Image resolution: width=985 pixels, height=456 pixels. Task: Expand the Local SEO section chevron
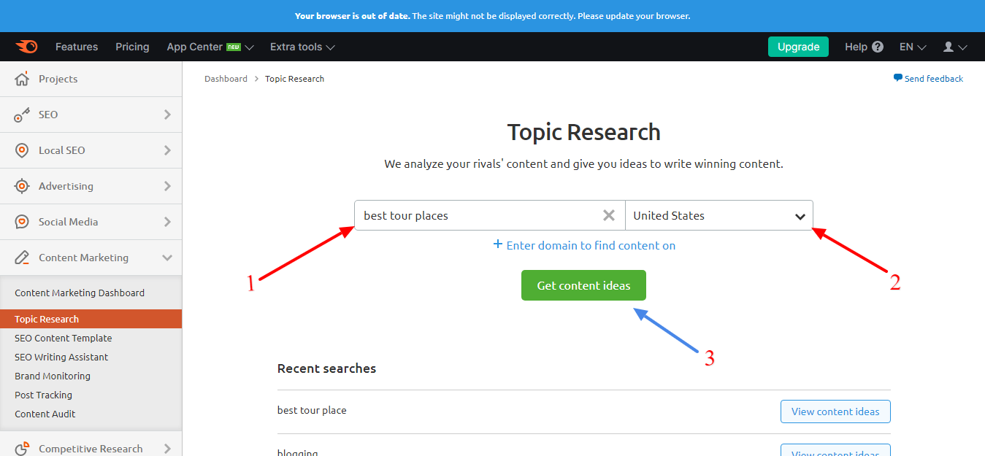click(167, 150)
